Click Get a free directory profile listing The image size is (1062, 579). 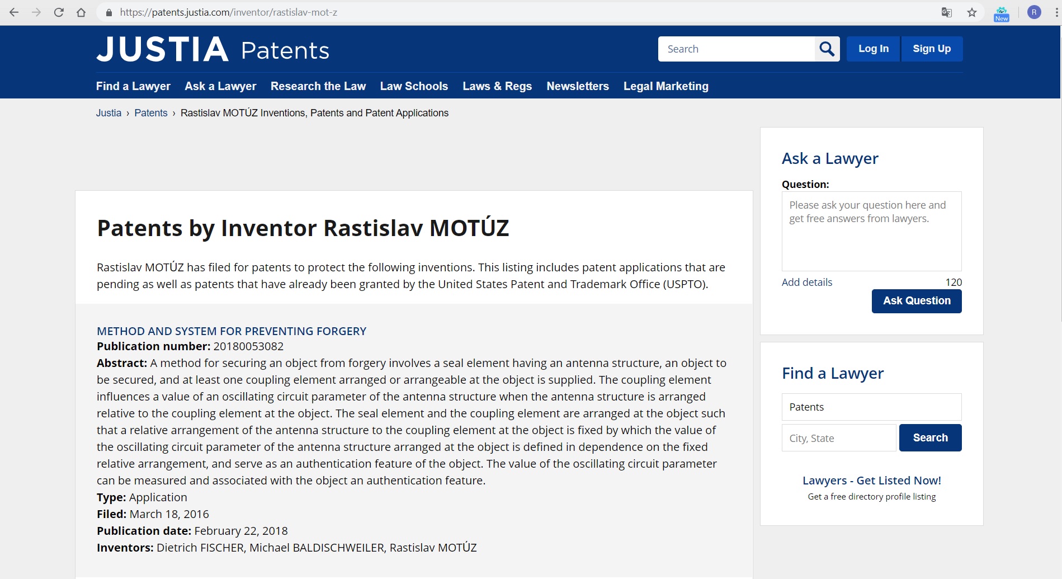(x=872, y=497)
